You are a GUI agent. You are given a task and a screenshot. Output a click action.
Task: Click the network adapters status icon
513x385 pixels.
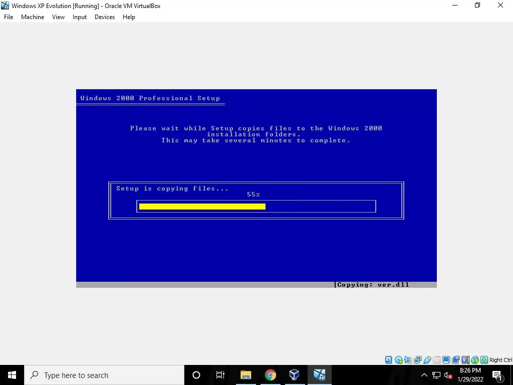417,360
